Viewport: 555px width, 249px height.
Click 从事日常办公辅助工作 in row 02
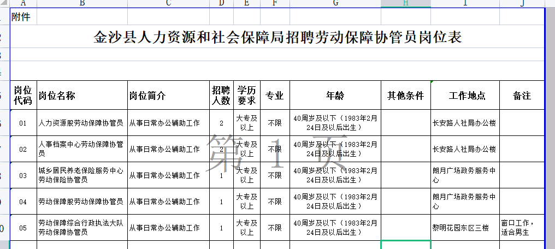(168, 149)
